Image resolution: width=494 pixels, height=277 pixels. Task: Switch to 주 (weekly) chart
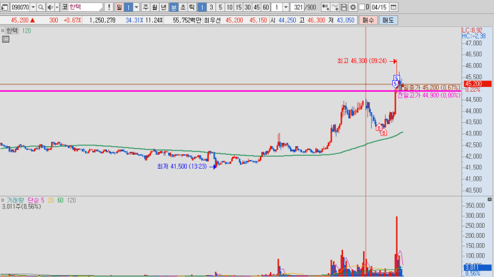coord(146,7)
